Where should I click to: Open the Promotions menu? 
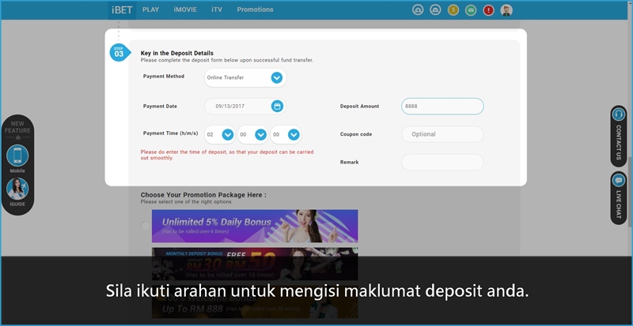[x=255, y=9]
